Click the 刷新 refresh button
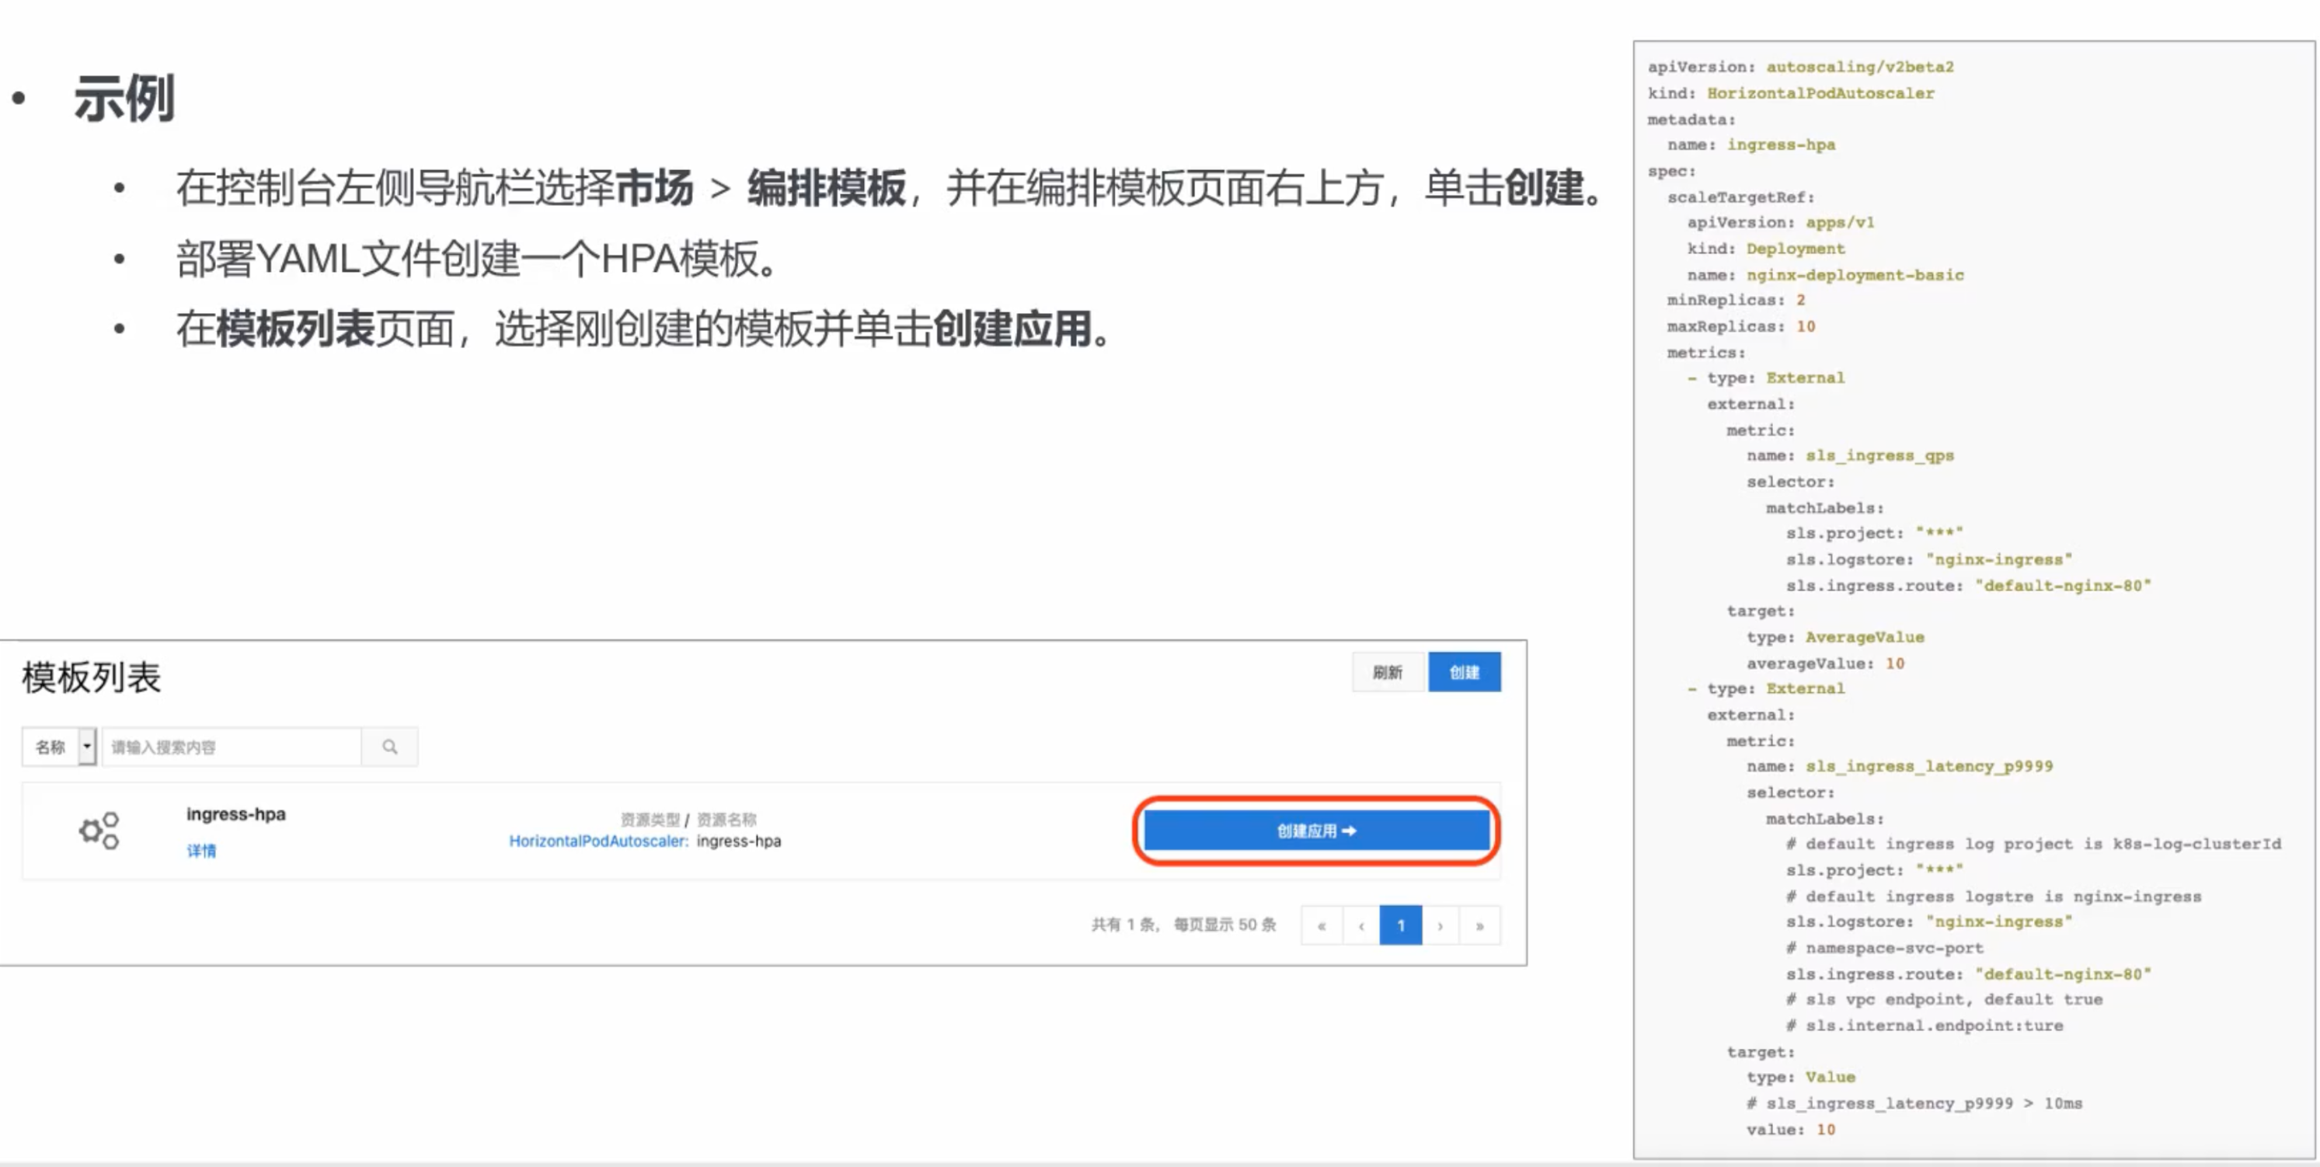 pos(1387,673)
